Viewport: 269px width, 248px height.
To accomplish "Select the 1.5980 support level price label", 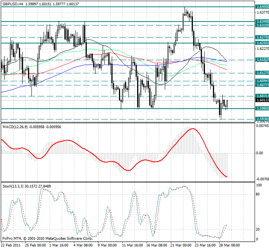I will coord(262,108).
